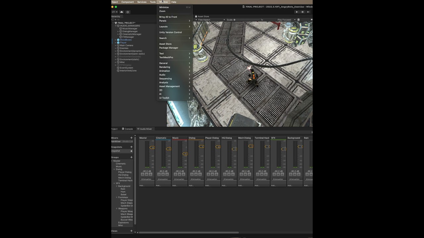
Task: Mute the SFX channel
Action: point(278,174)
